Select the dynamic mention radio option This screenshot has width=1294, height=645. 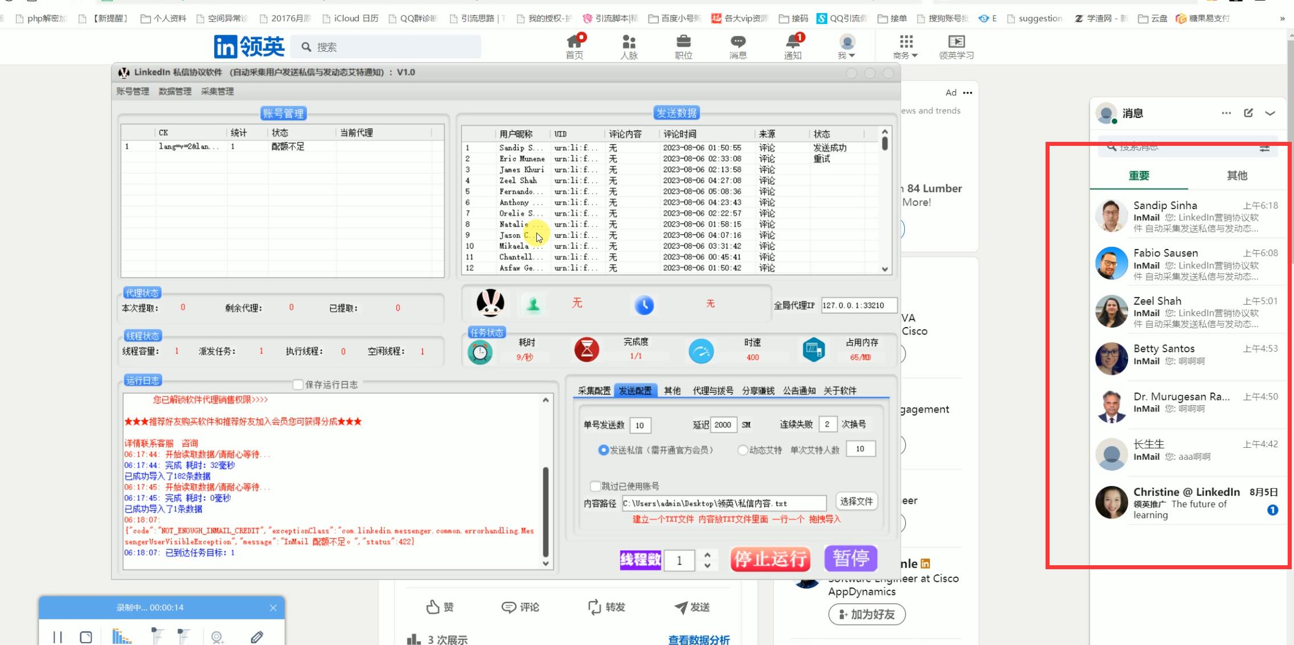coord(742,450)
